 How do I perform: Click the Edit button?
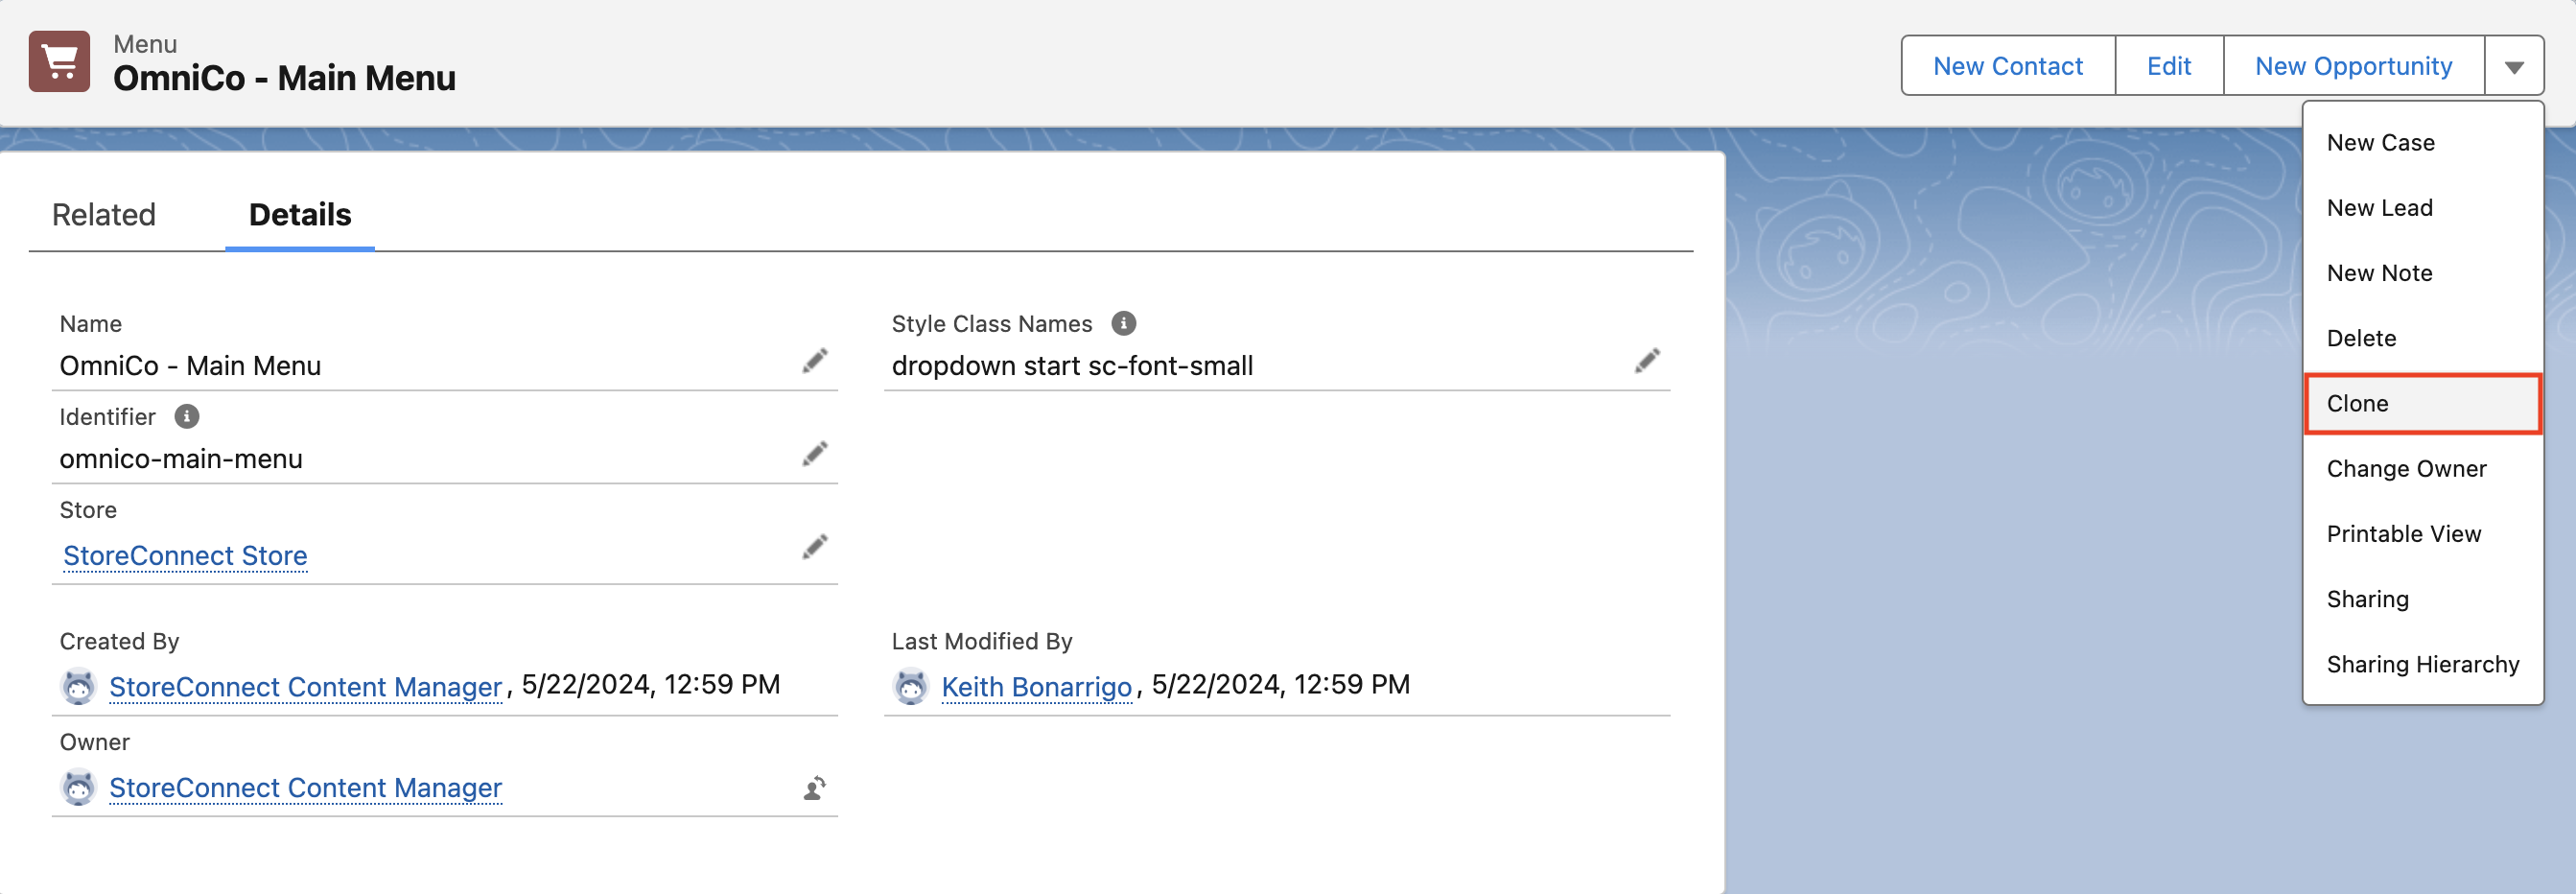(x=2168, y=66)
